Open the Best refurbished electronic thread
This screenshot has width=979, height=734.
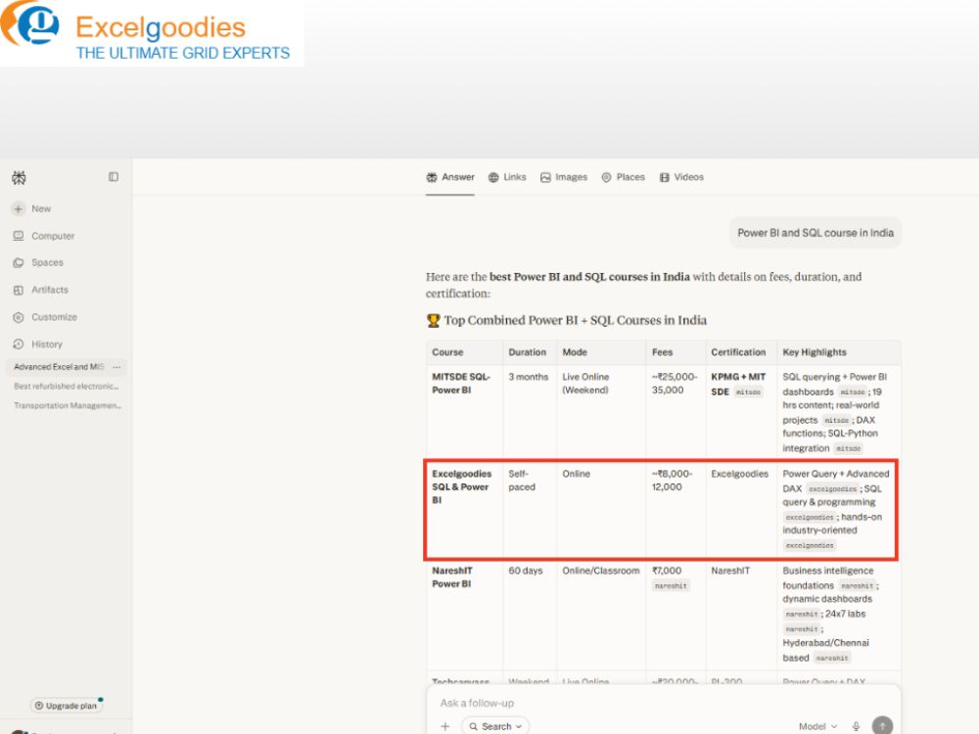coord(67,387)
